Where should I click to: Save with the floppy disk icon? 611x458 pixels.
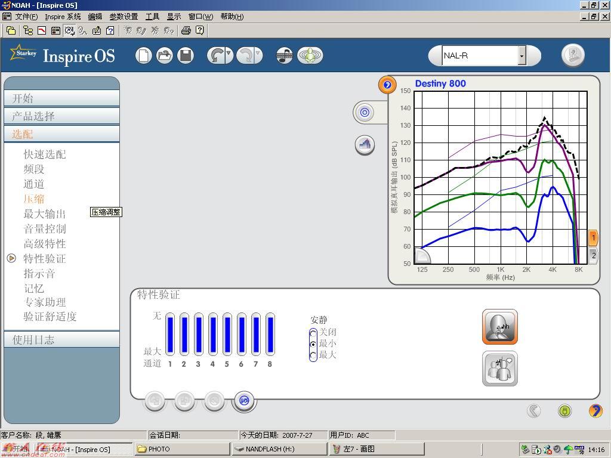186,55
